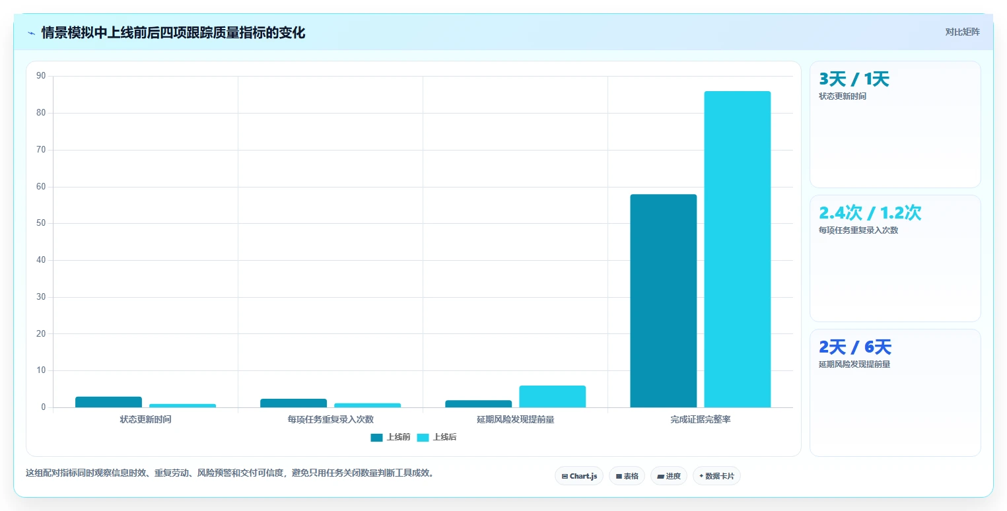Viewport: 1007px width, 511px height.
Task: Click the 进度 tag chip
Action: 669,476
